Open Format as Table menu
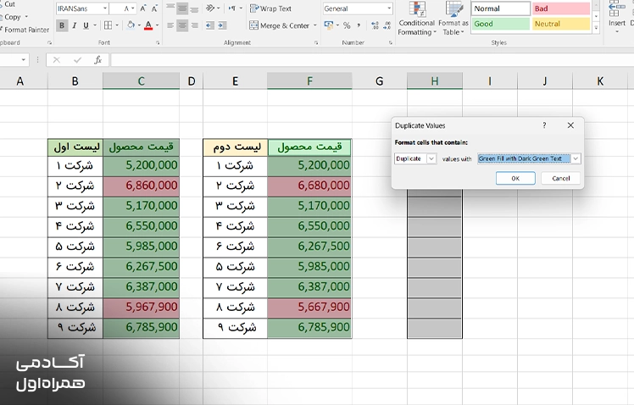634x405 pixels. (x=453, y=19)
